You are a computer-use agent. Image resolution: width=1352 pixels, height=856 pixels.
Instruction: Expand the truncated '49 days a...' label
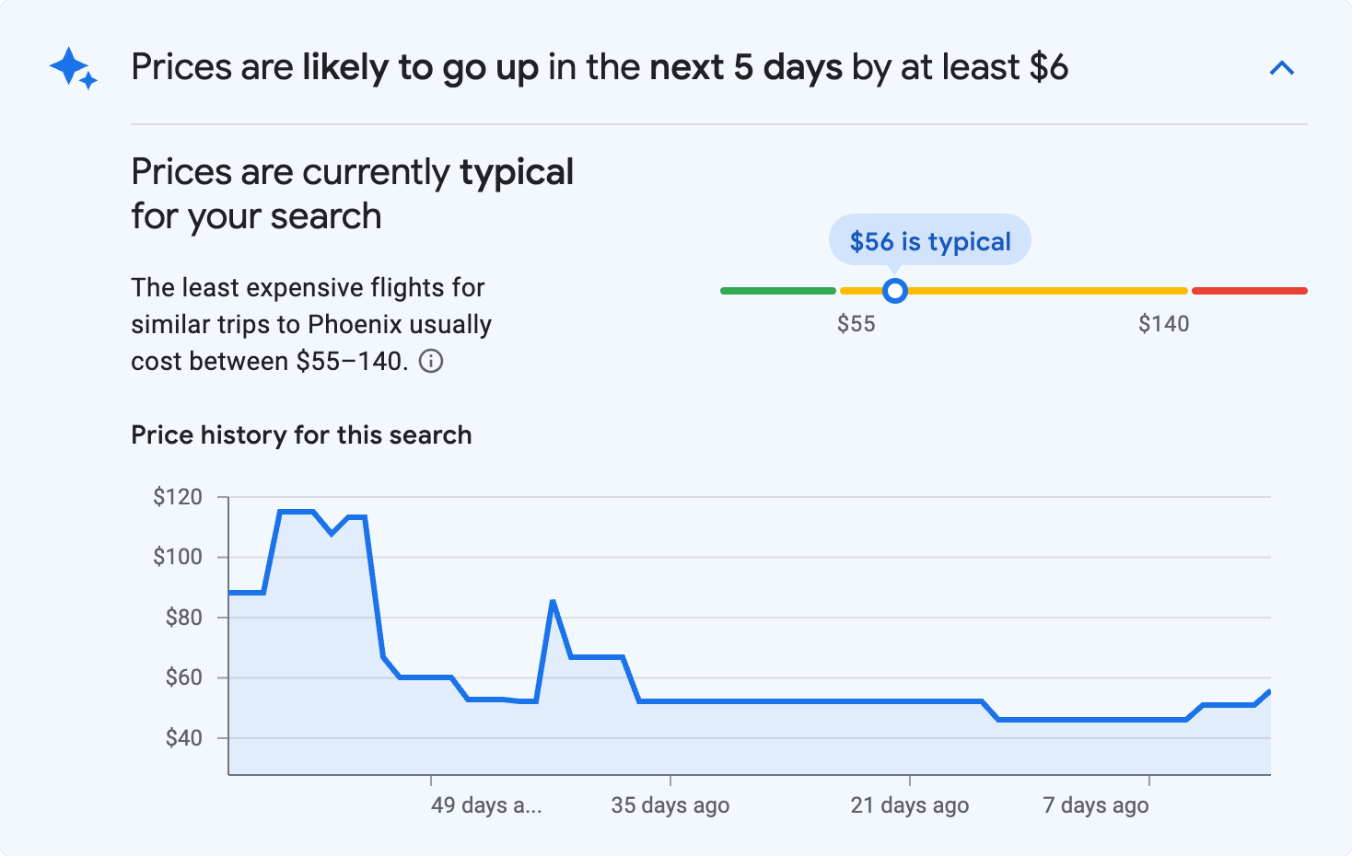point(486,804)
